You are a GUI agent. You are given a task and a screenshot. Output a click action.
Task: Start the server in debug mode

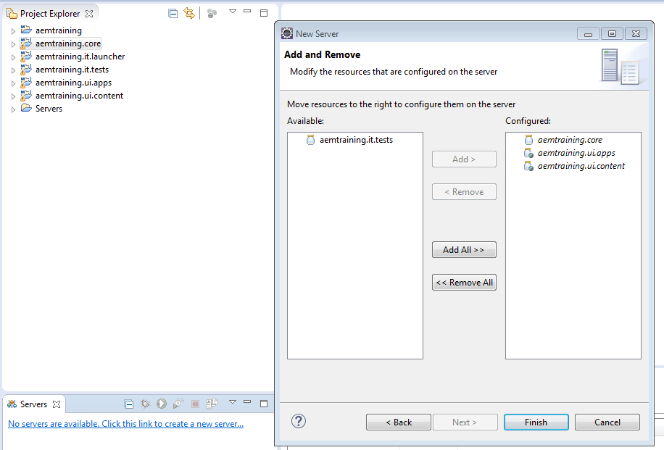coord(144,404)
